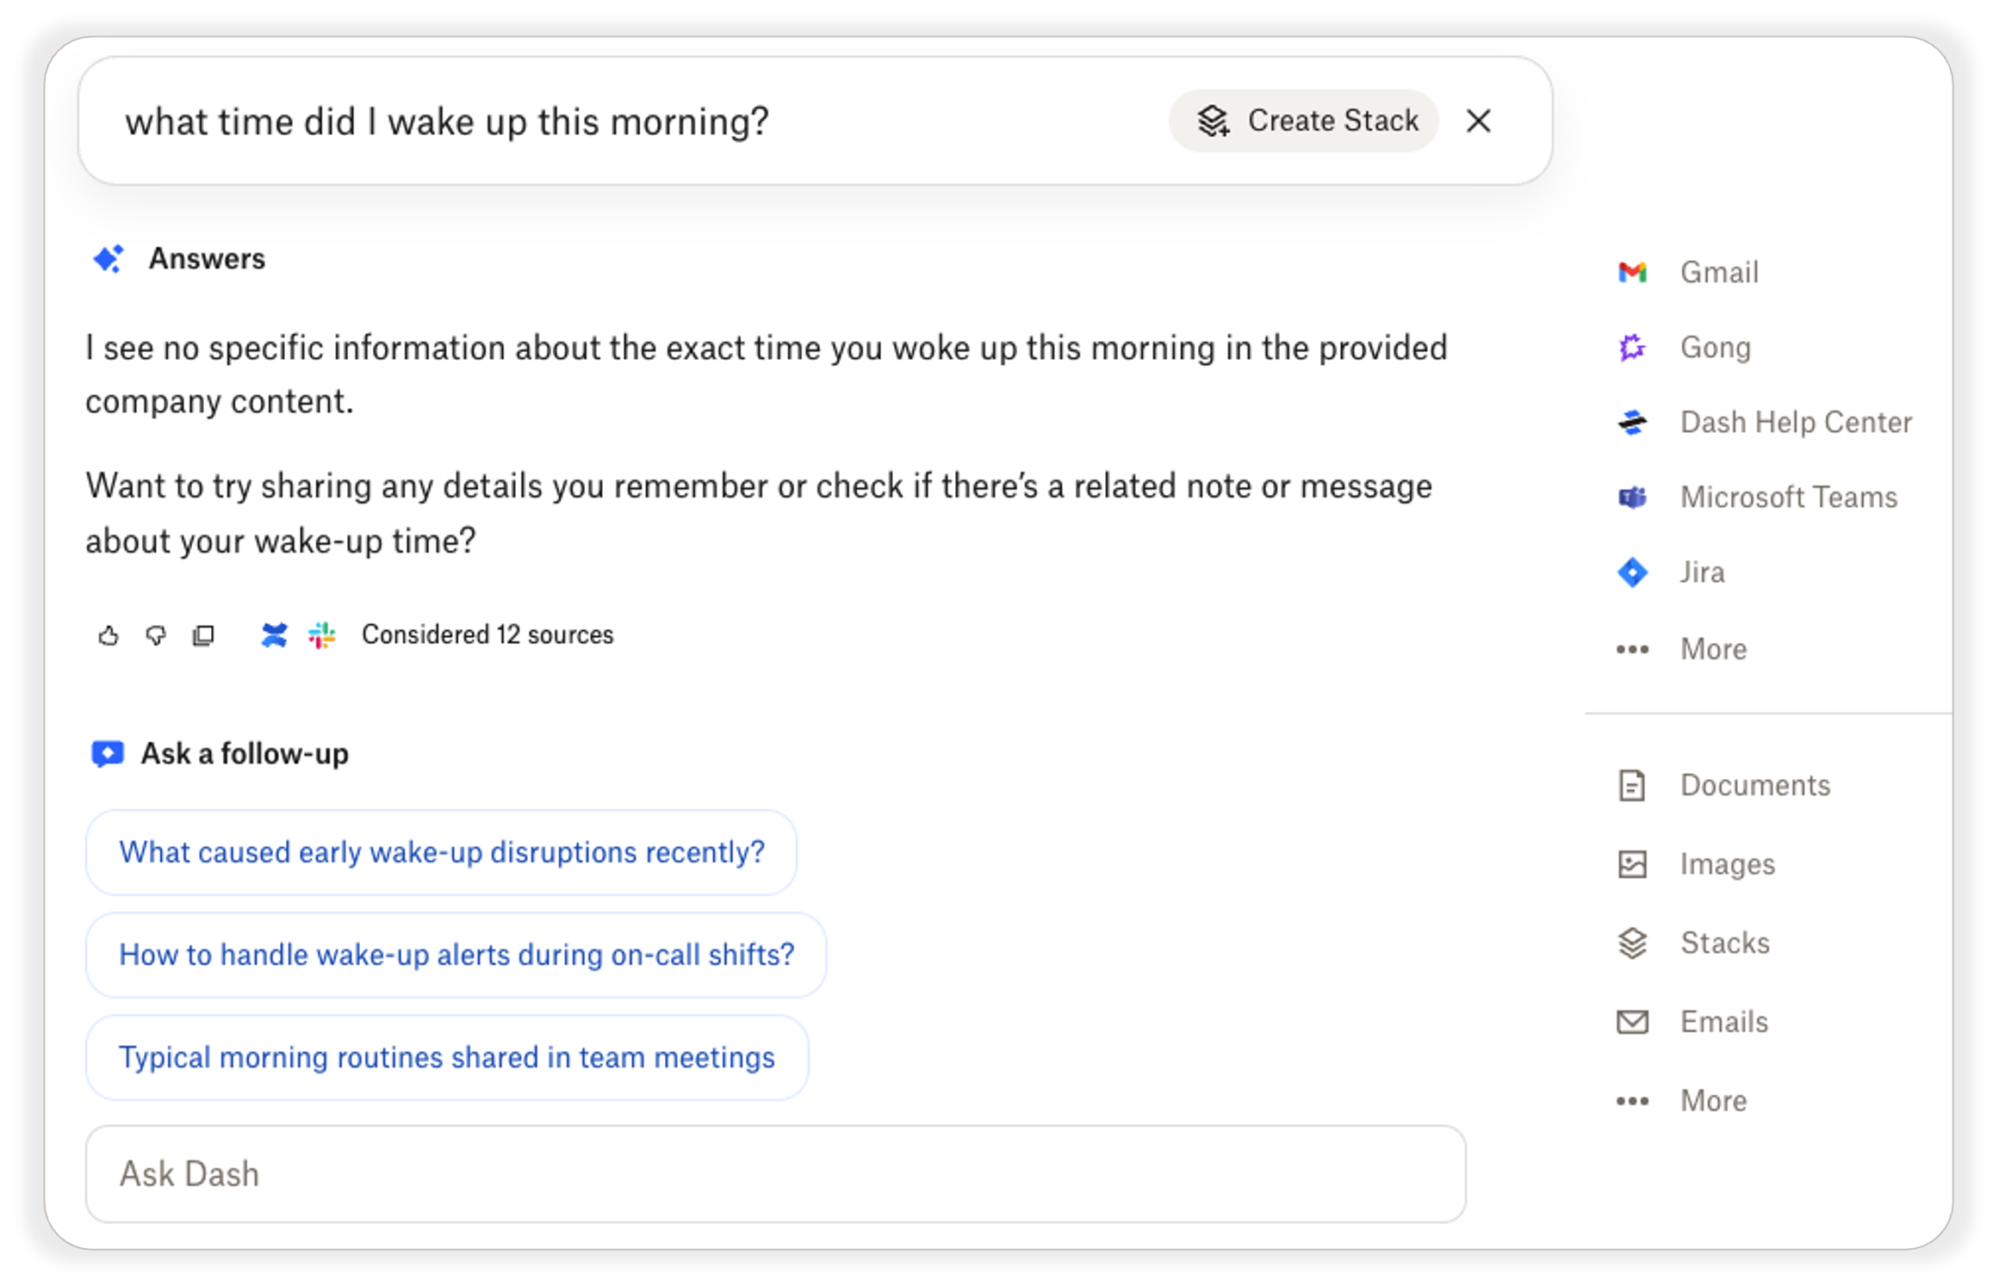
Task: Copy the Dash answer text
Action: point(203,635)
